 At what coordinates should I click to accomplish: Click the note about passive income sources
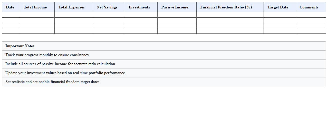[x=61, y=64]
